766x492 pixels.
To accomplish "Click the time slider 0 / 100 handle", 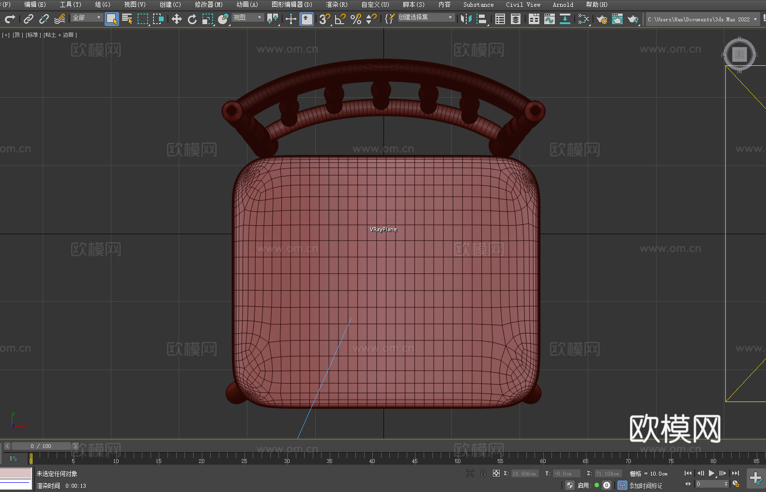I will (41, 446).
